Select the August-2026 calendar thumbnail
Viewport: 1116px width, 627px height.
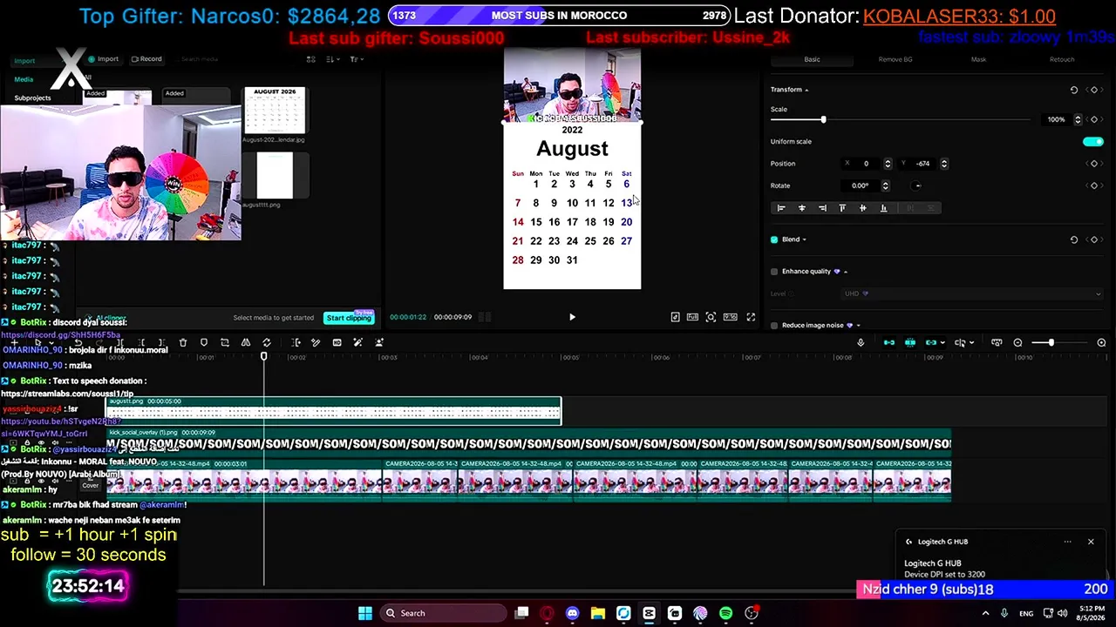pos(275,110)
